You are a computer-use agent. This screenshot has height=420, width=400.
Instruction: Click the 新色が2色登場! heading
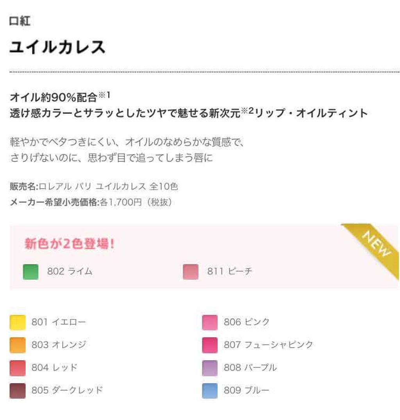click(x=70, y=244)
